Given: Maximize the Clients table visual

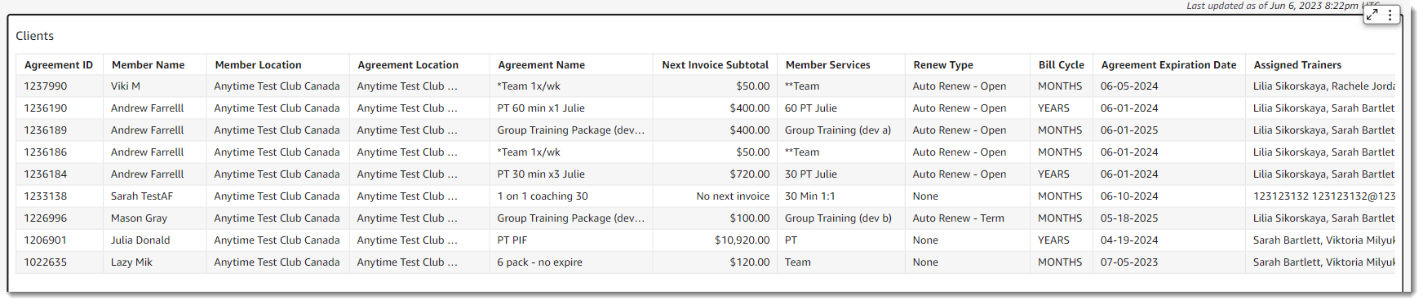Looking at the screenshot, I should [1372, 15].
